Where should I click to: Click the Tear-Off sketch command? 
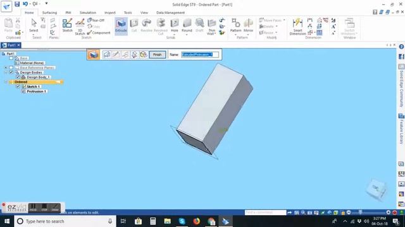point(96,20)
